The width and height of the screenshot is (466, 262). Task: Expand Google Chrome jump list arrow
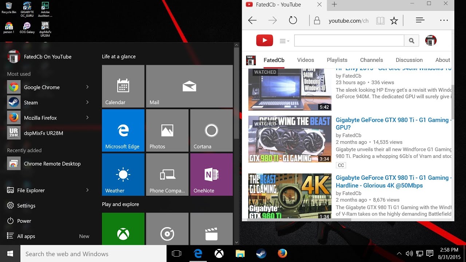tap(87, 87)
